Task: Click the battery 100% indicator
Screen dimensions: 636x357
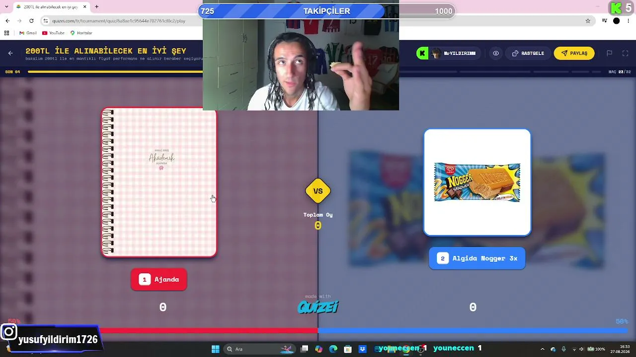Action: (596, 349)
